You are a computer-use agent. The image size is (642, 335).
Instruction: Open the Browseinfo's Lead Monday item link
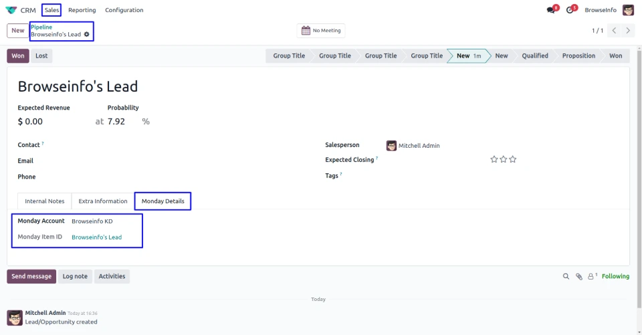(x=96, y=237)
